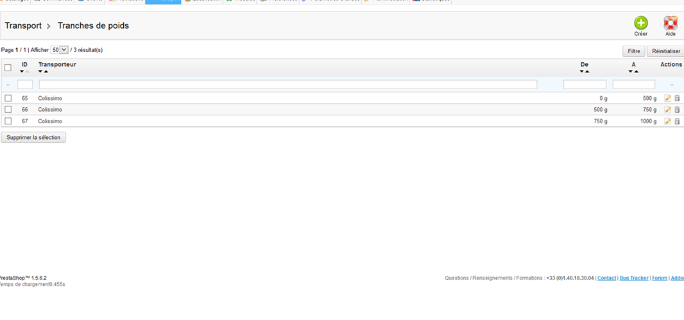Image resolution: width=684 pixels, height=320 pixels.
Task: Edit weight range ID 66
Action: click(x=667, y=110)
